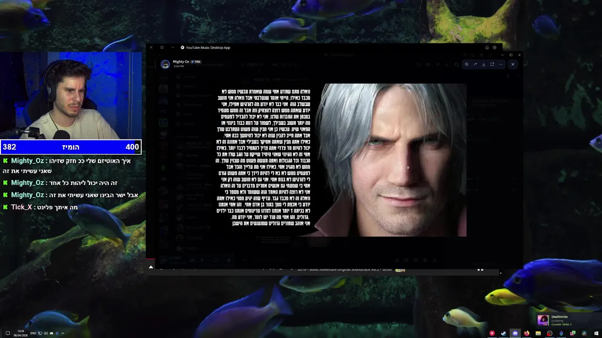Screen dimensions: 602x338
Task: Show hidden tray icons with the chevron
Action: click(63, 333)
